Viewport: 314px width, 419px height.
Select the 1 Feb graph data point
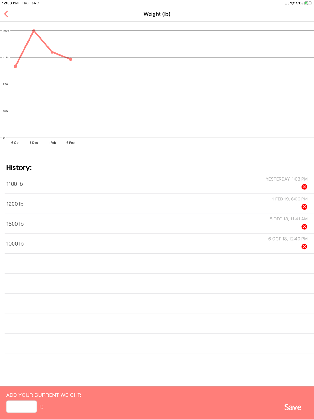(x=52, y=52)
